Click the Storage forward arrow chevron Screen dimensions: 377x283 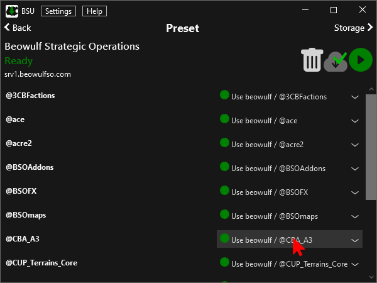click(x=370, y=28)
